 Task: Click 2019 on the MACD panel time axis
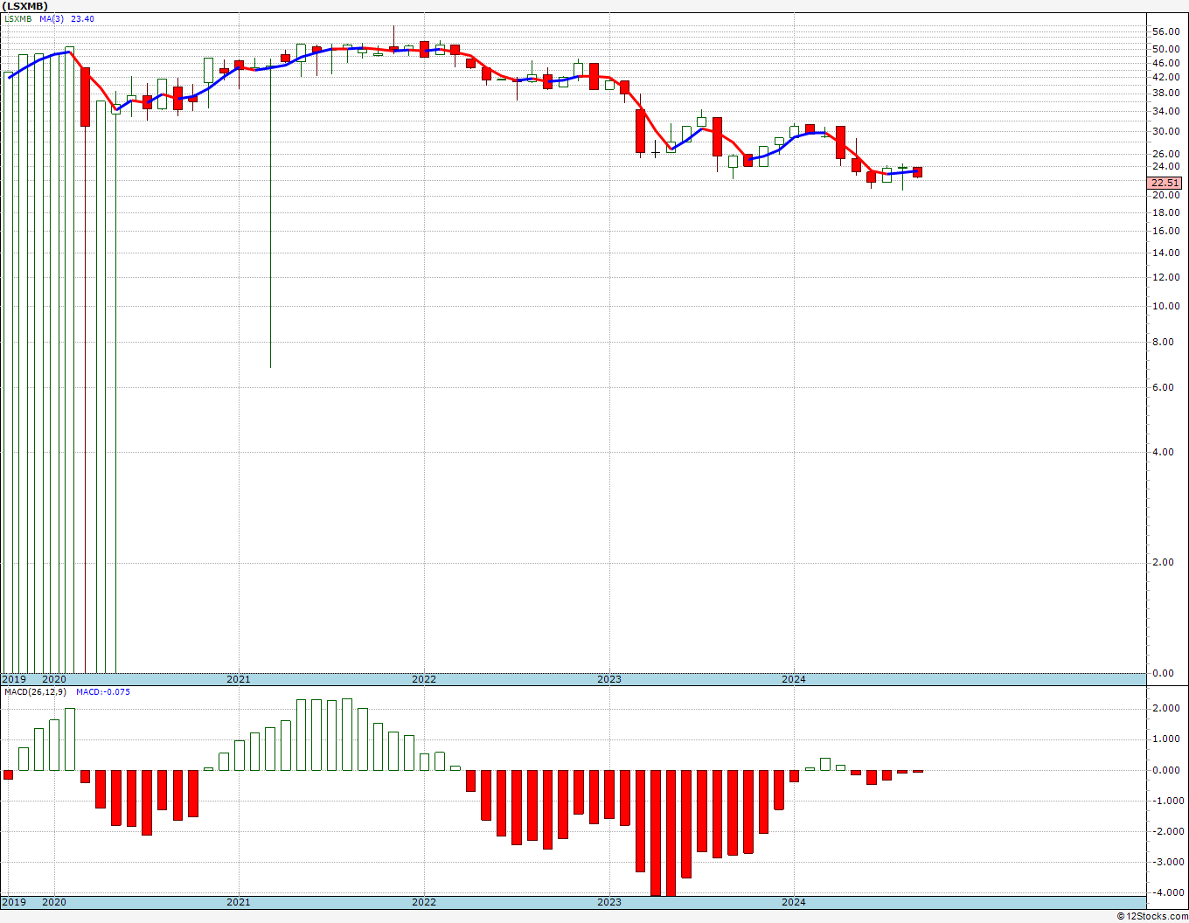coord(14,902)
